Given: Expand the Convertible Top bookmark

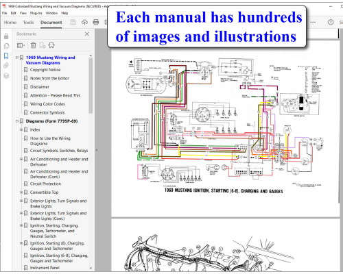Looking at the screenshot, I should pos(21,192).
